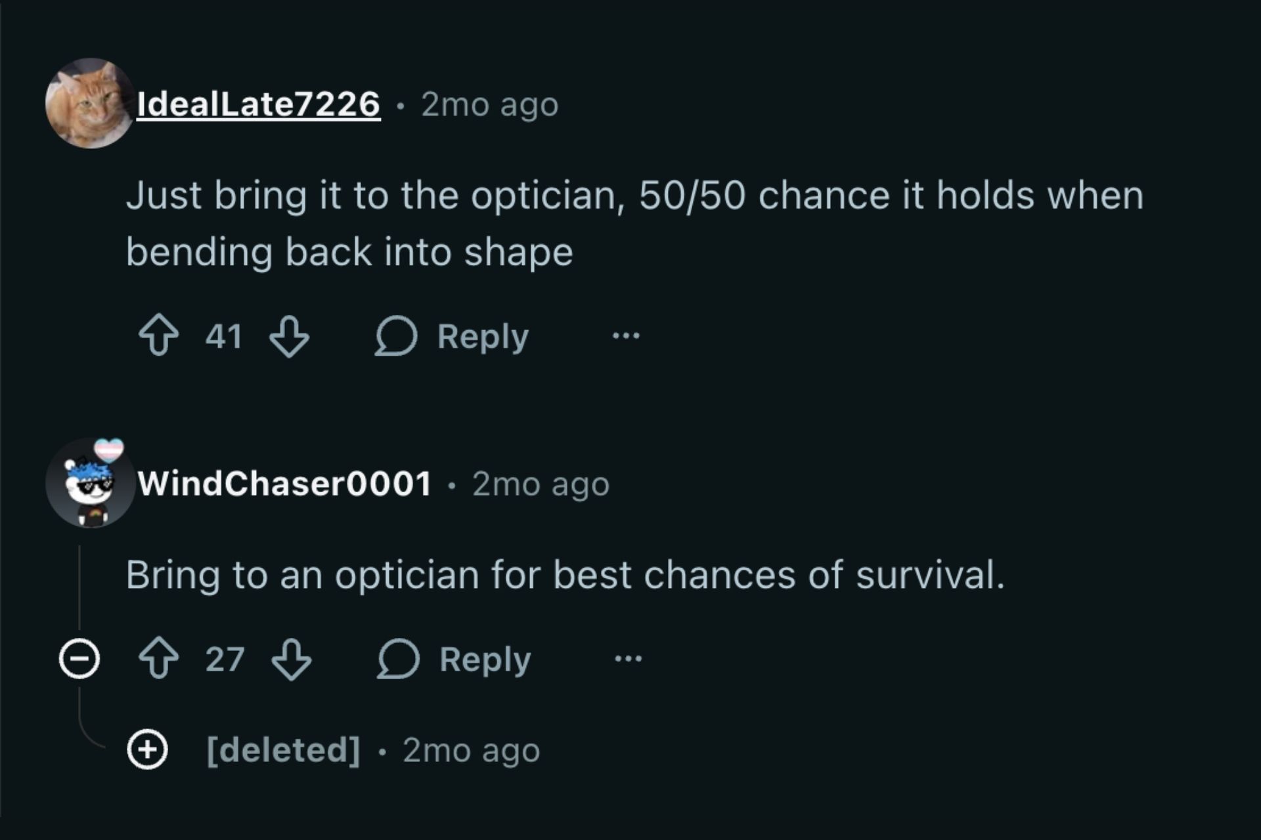Open more options on WindChaser0001's comment

click(629, 658)
